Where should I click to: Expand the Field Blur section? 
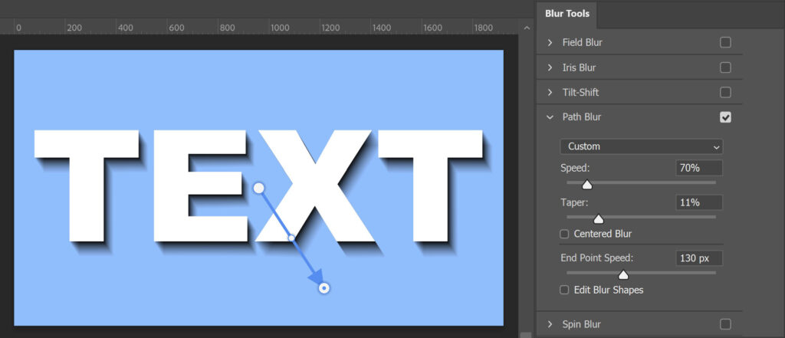[550, 43]
